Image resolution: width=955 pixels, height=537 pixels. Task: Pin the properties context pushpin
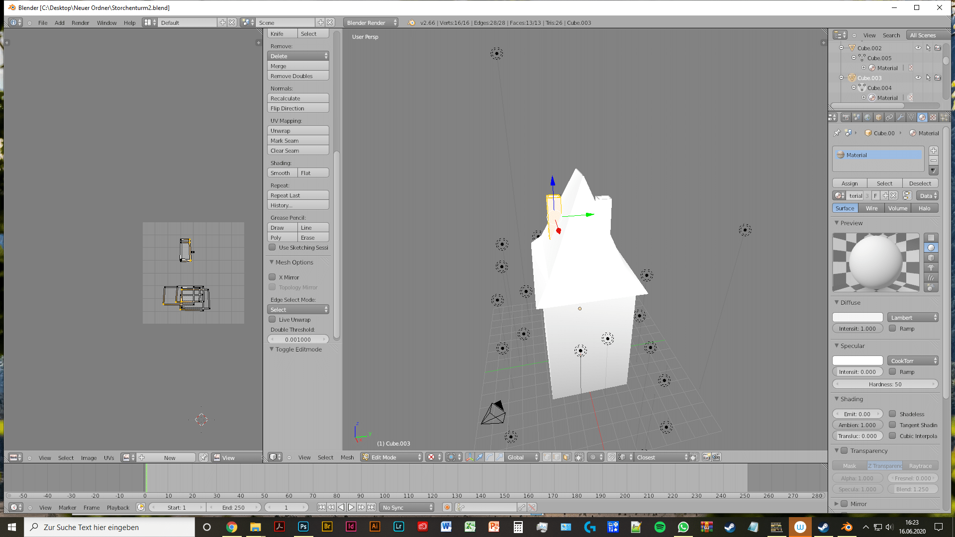(837, 133)
